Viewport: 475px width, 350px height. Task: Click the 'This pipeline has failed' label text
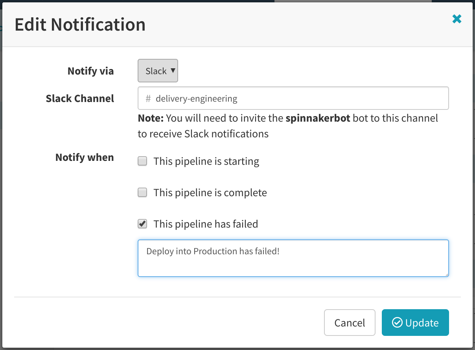[x=206, y=224]
